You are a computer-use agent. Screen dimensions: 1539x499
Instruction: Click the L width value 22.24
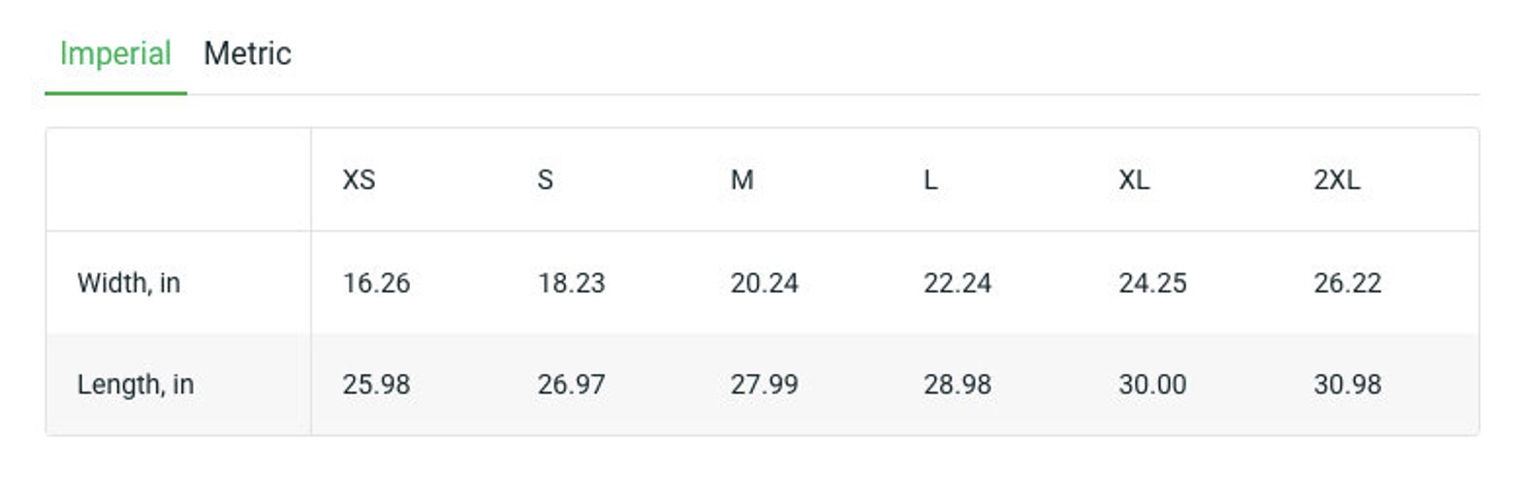click(x=957, y=283)
